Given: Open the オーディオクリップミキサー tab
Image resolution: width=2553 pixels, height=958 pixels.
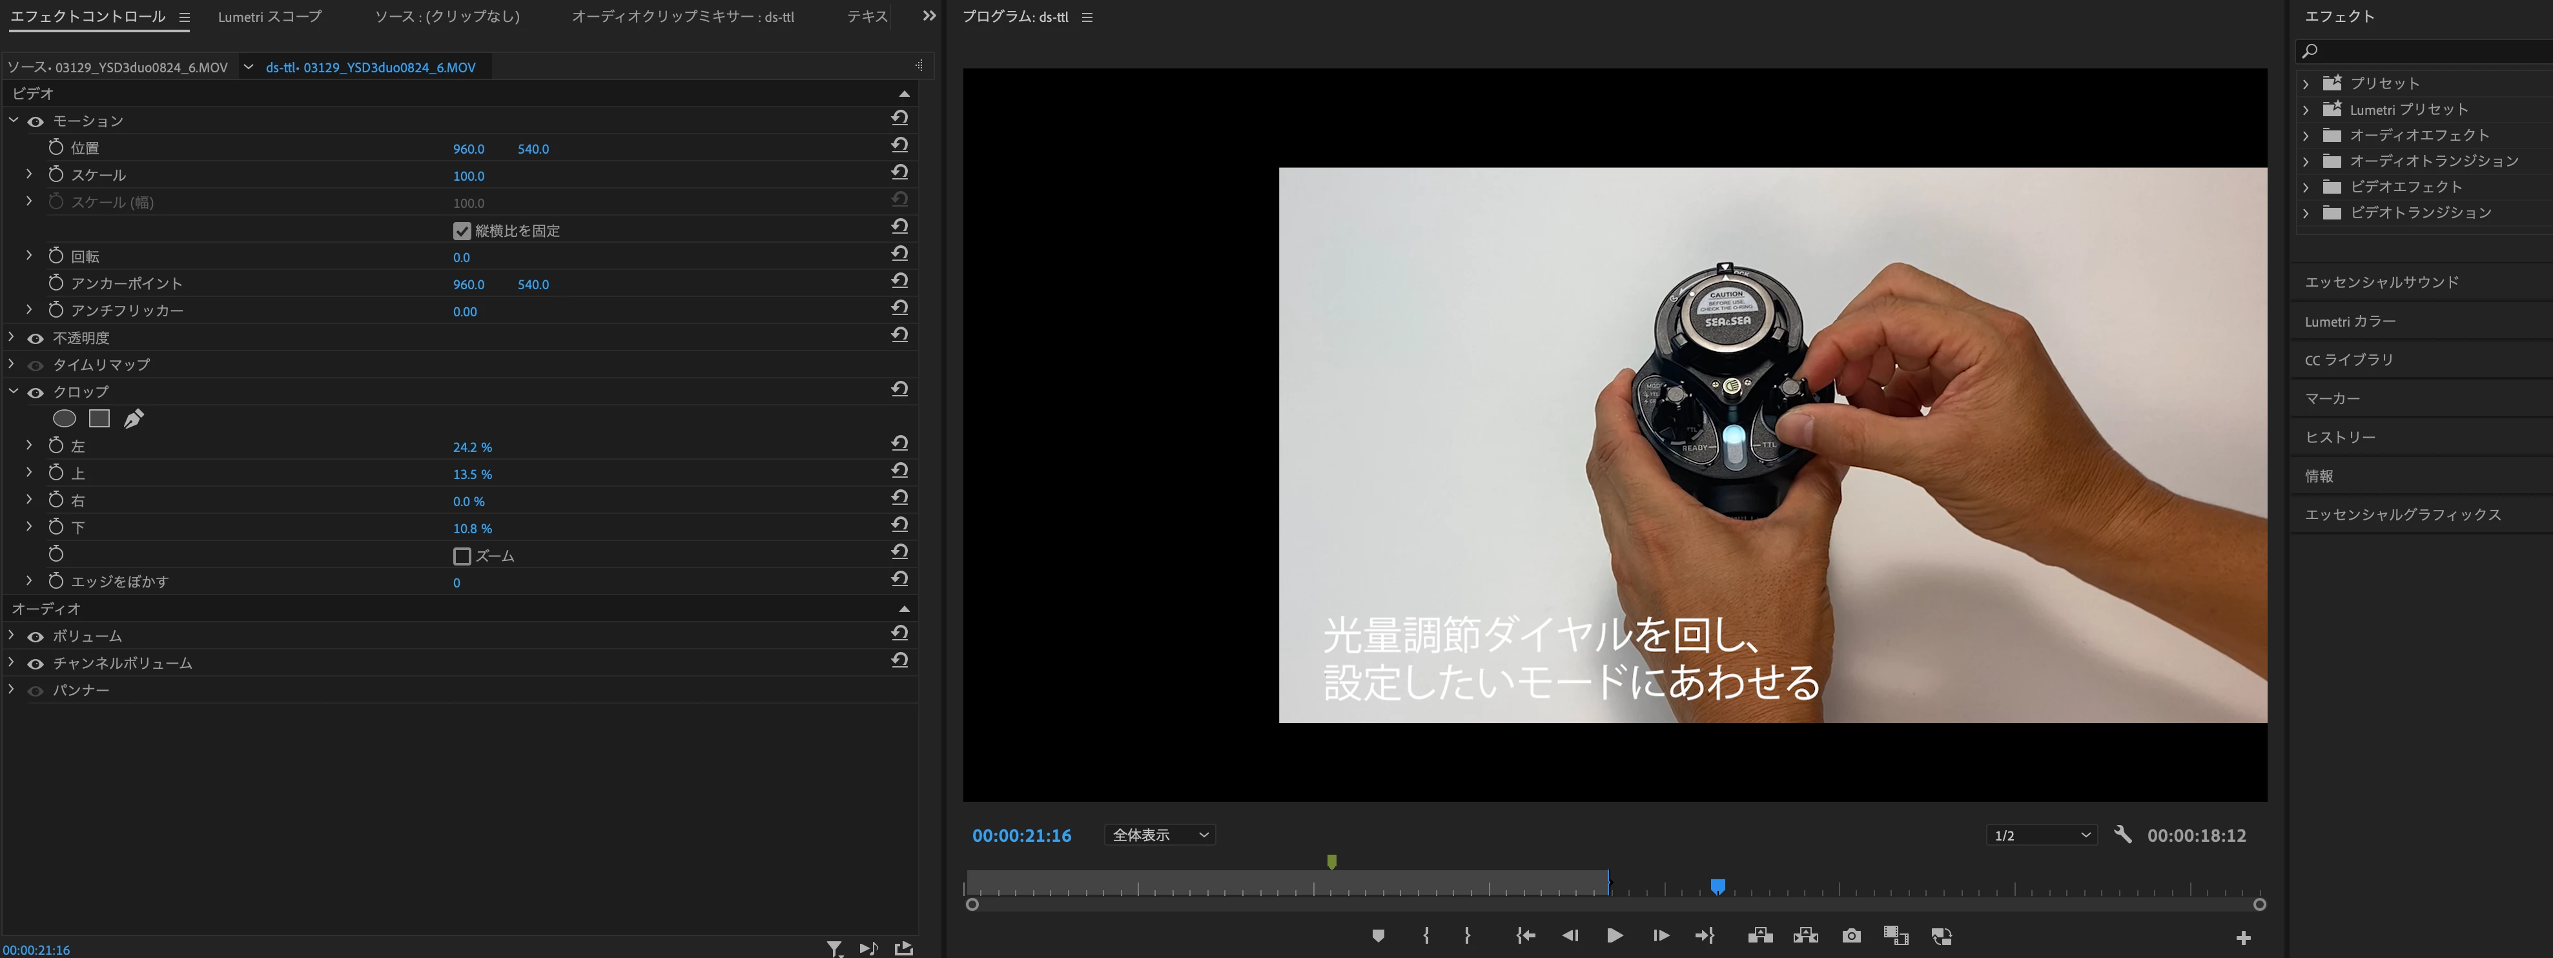Looking at the screenshot, I should pyautogui.click(x=682, y=17).
